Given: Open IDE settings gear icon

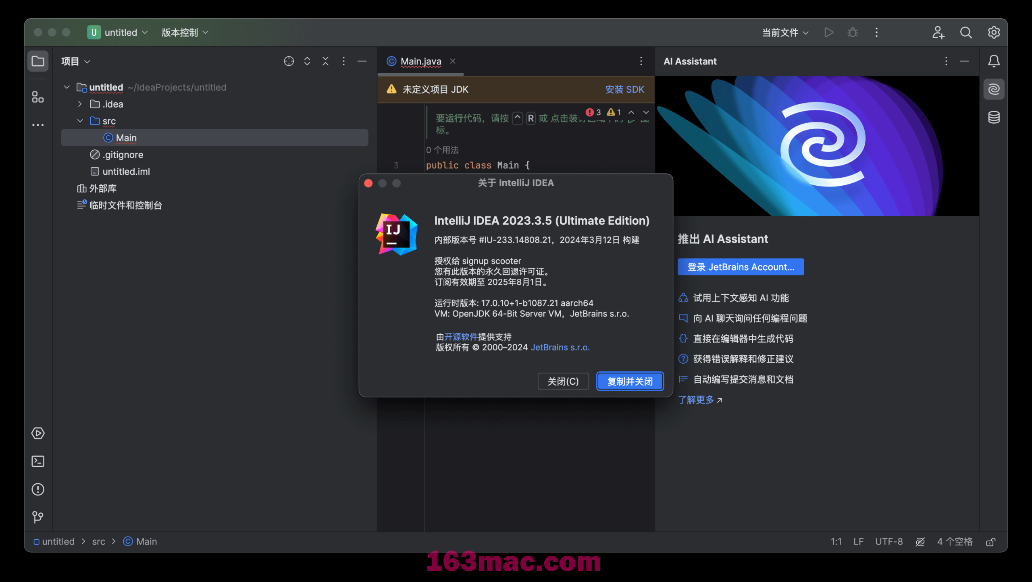Looking at the screenshot, I should [994, 33].
